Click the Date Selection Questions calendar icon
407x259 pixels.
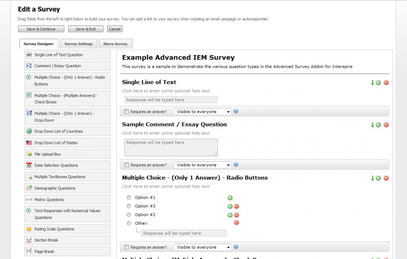[x=29, y=165]
